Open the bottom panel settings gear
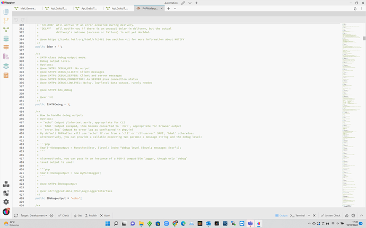The image size is (366, 228). [353, 215]
